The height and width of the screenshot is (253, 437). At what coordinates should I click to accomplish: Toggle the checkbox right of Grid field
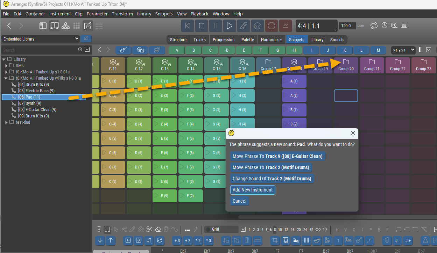[x=244, y=230]
